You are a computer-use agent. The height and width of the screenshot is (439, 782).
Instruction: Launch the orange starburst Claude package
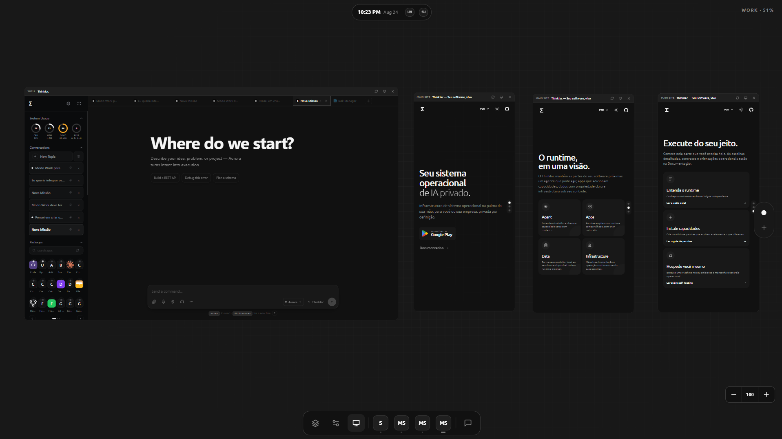[70, 265]
